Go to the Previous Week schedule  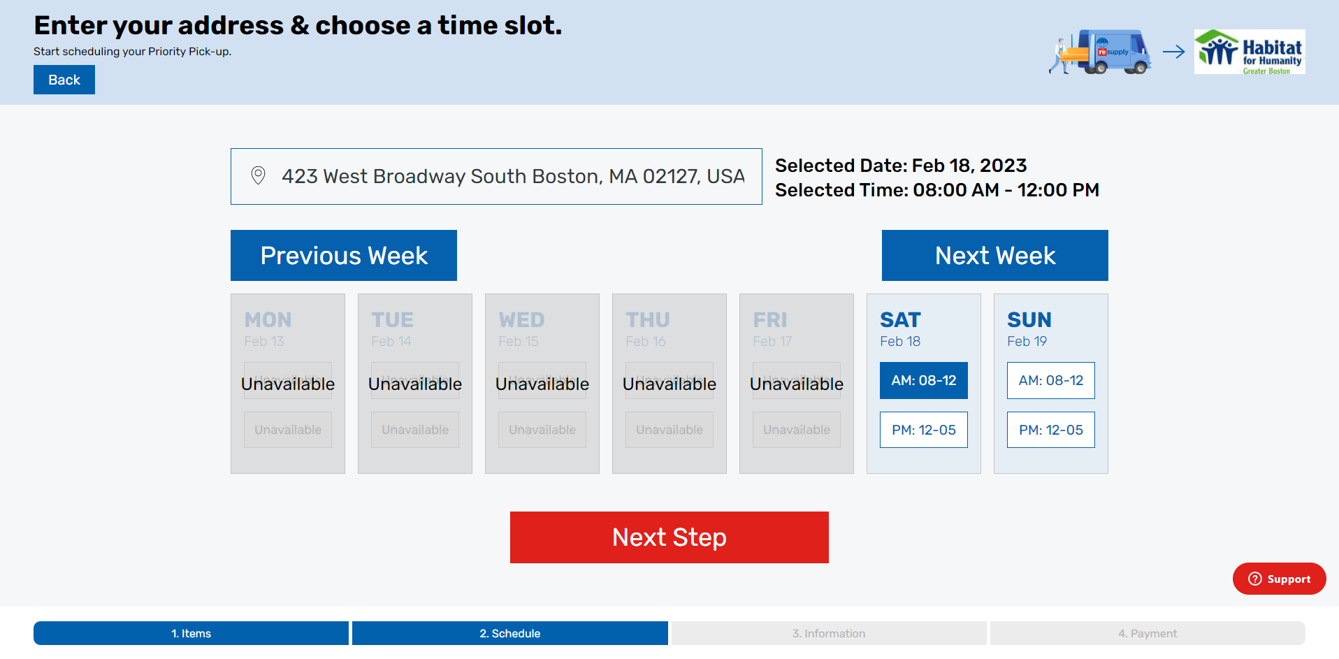click(344, 255)
